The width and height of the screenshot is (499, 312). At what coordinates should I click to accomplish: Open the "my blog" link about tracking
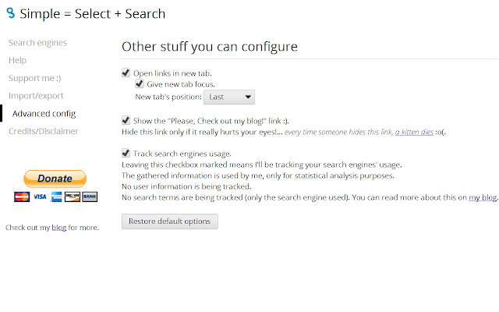pos(483,198)
